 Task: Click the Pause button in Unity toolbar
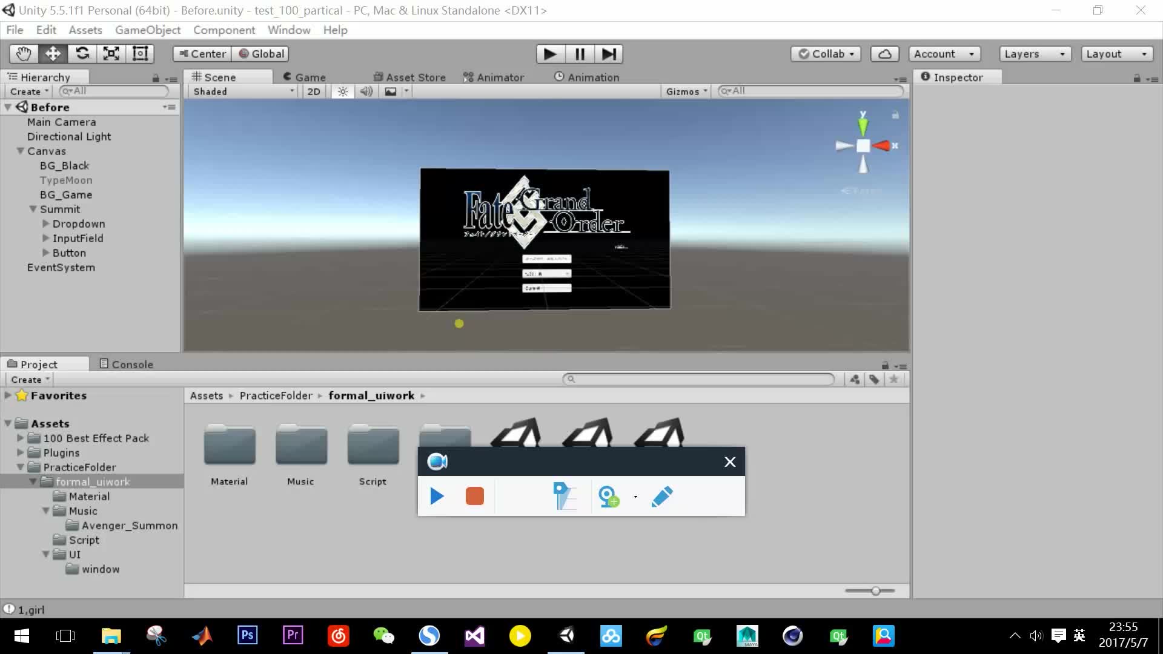coord(580,53)
